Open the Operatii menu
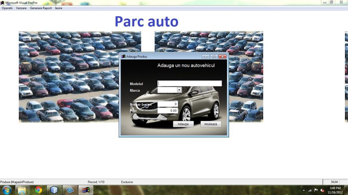The image size is (348, 195). pos(7,8)
